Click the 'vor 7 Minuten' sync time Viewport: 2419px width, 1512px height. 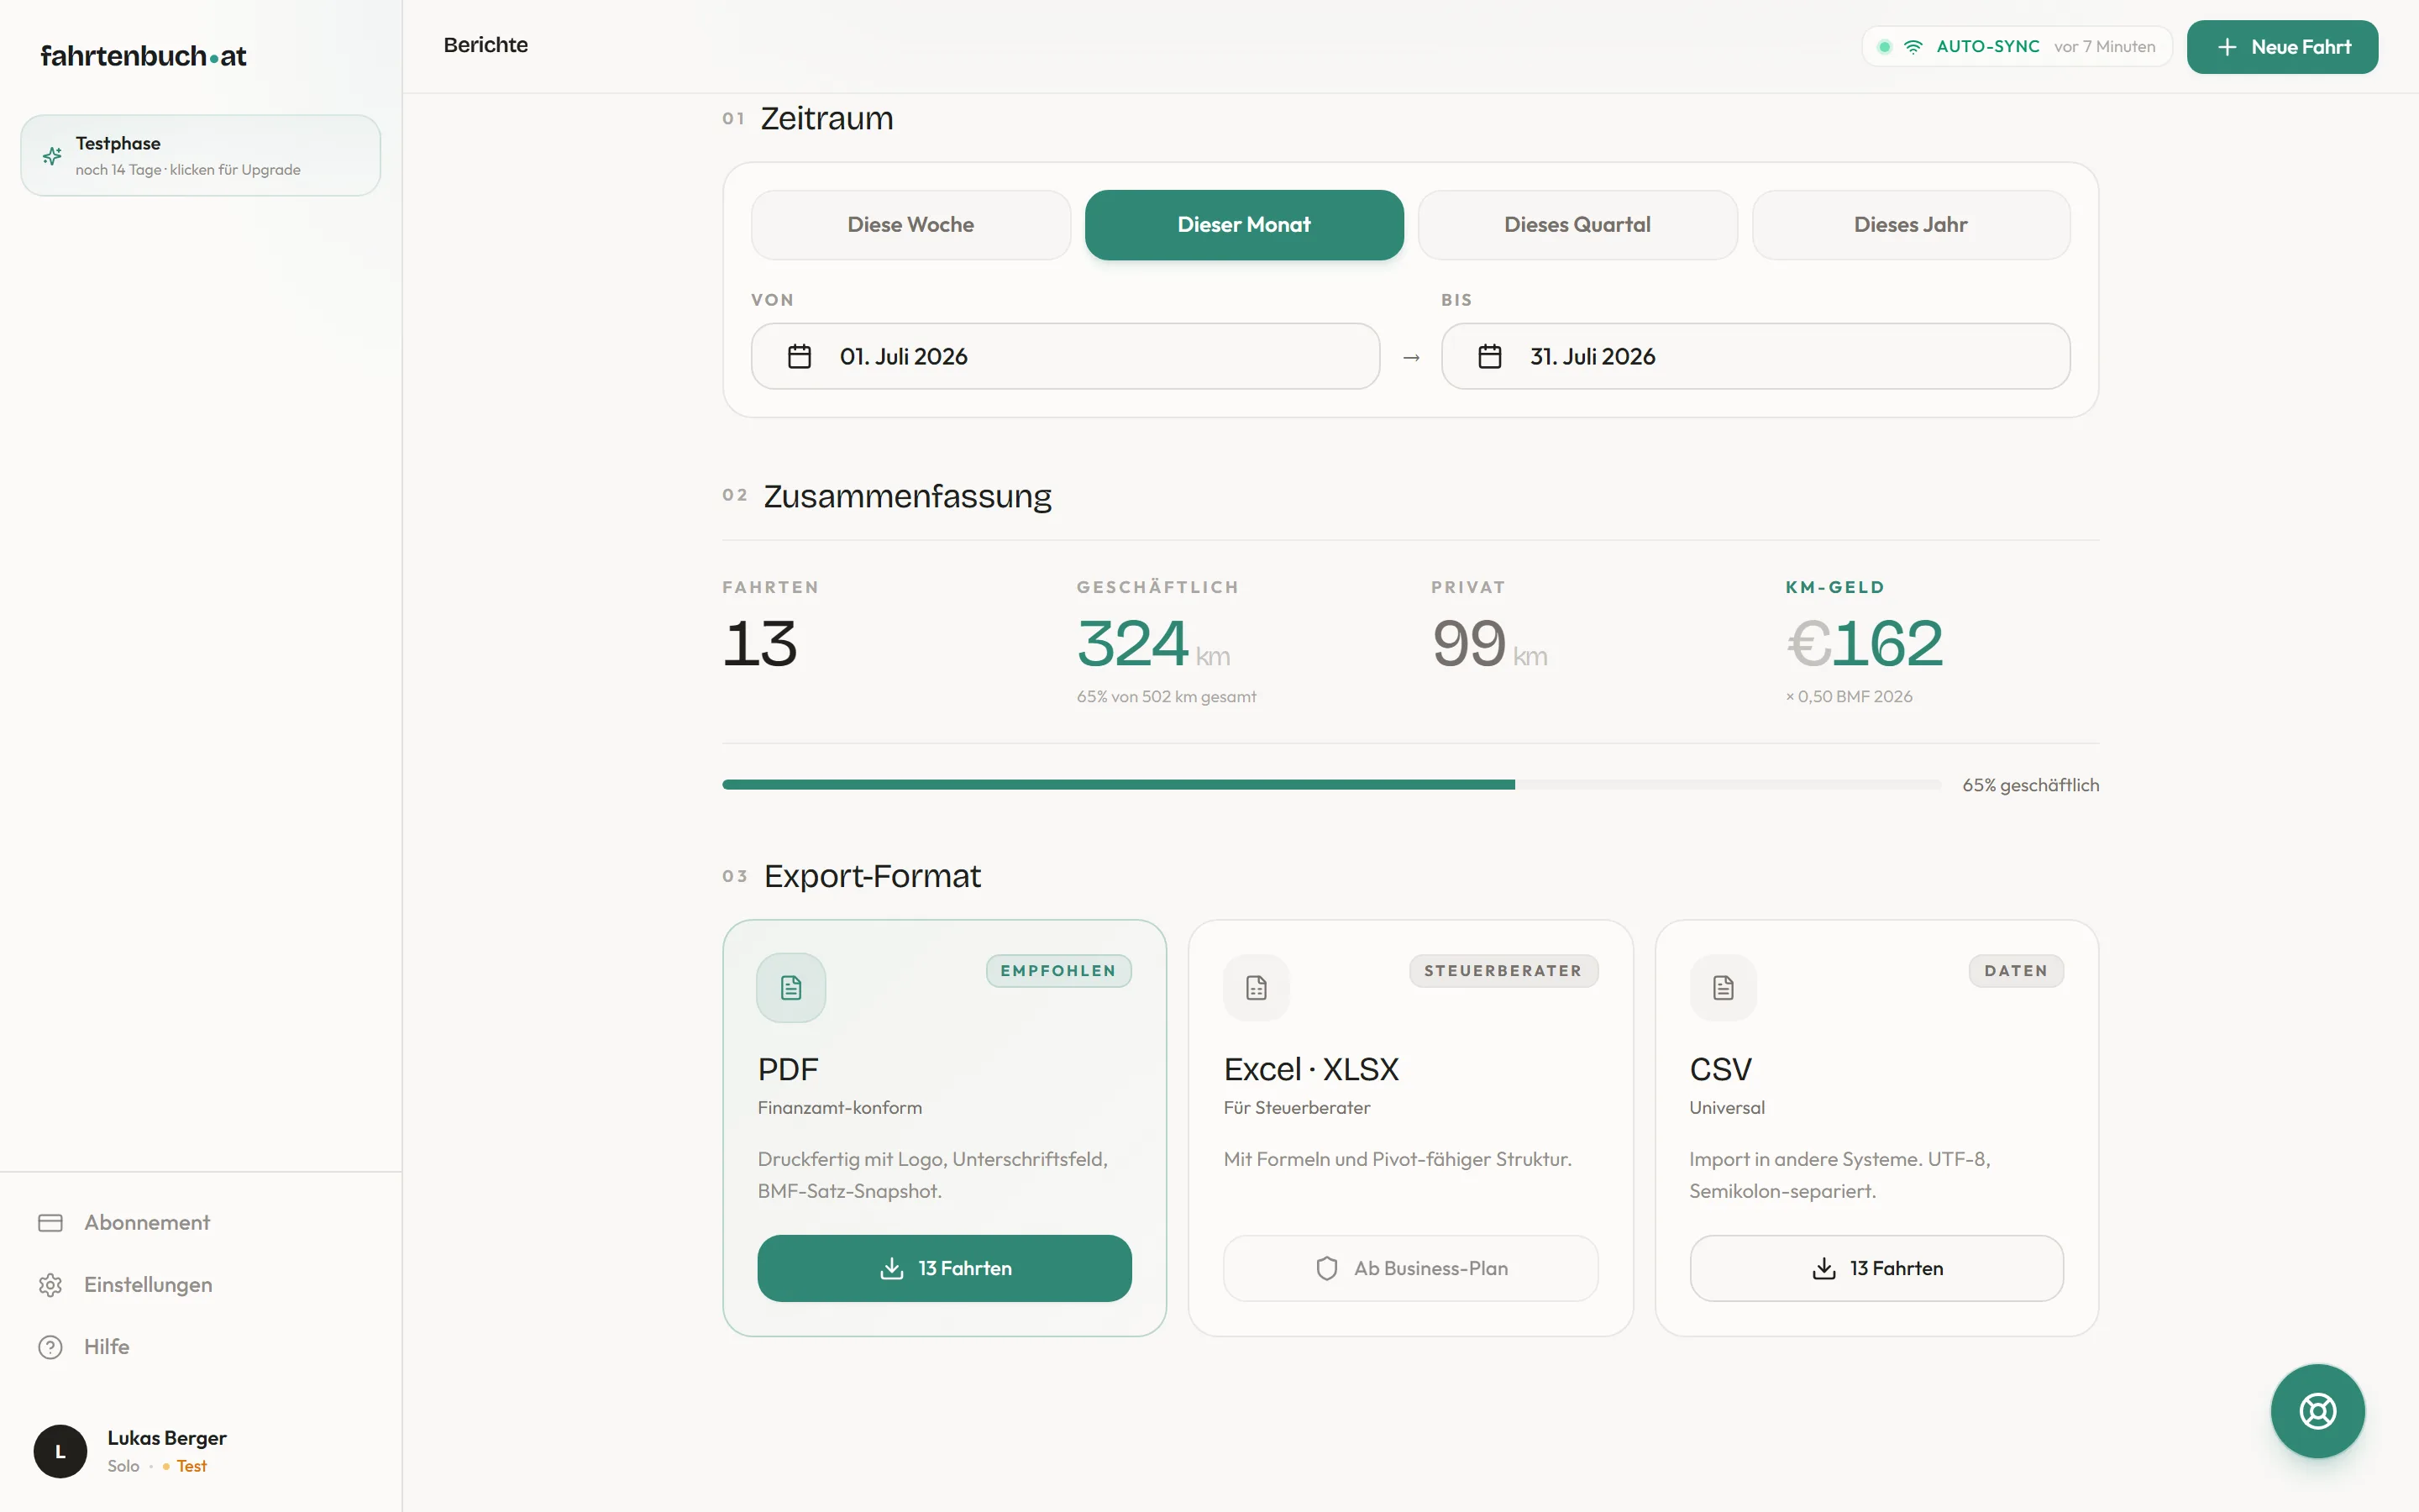click(2104, 47)
